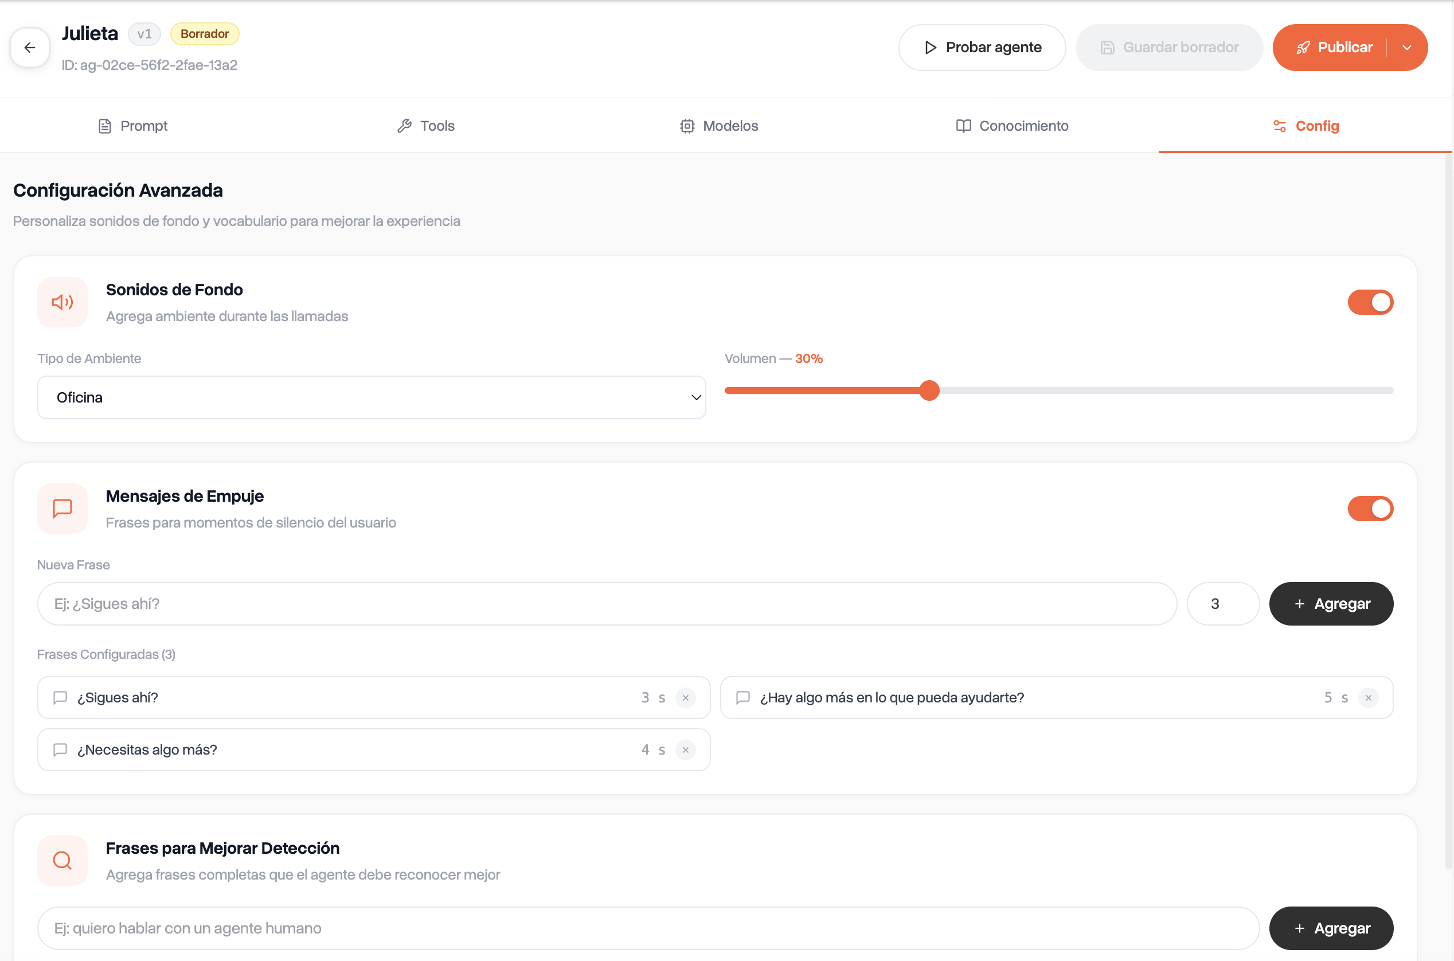Remove the phrase ¿Sigues ahí?
The image size is (1454, 961).
pyautogui.click(x=686, y=697)
